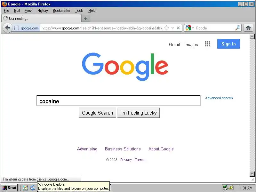Click the network tray icon
256x192 pixels.
click(226, 188)
